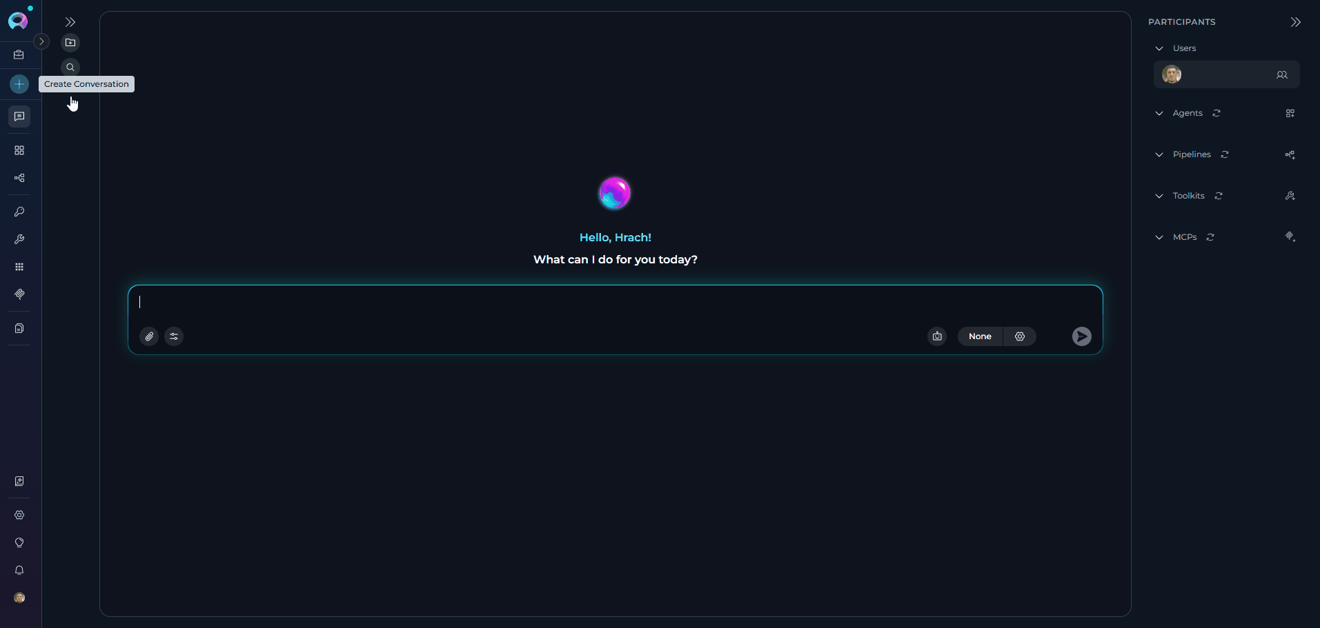Open Settings gear in left sidebar

[19, 515]
